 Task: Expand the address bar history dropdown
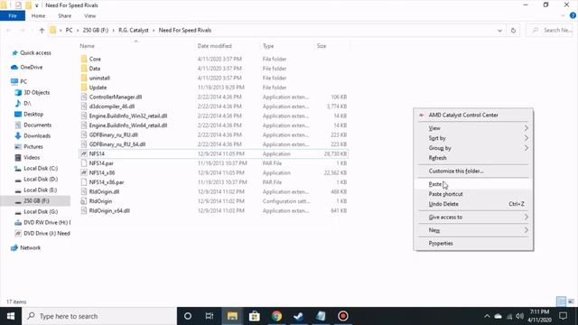point(499,31)
